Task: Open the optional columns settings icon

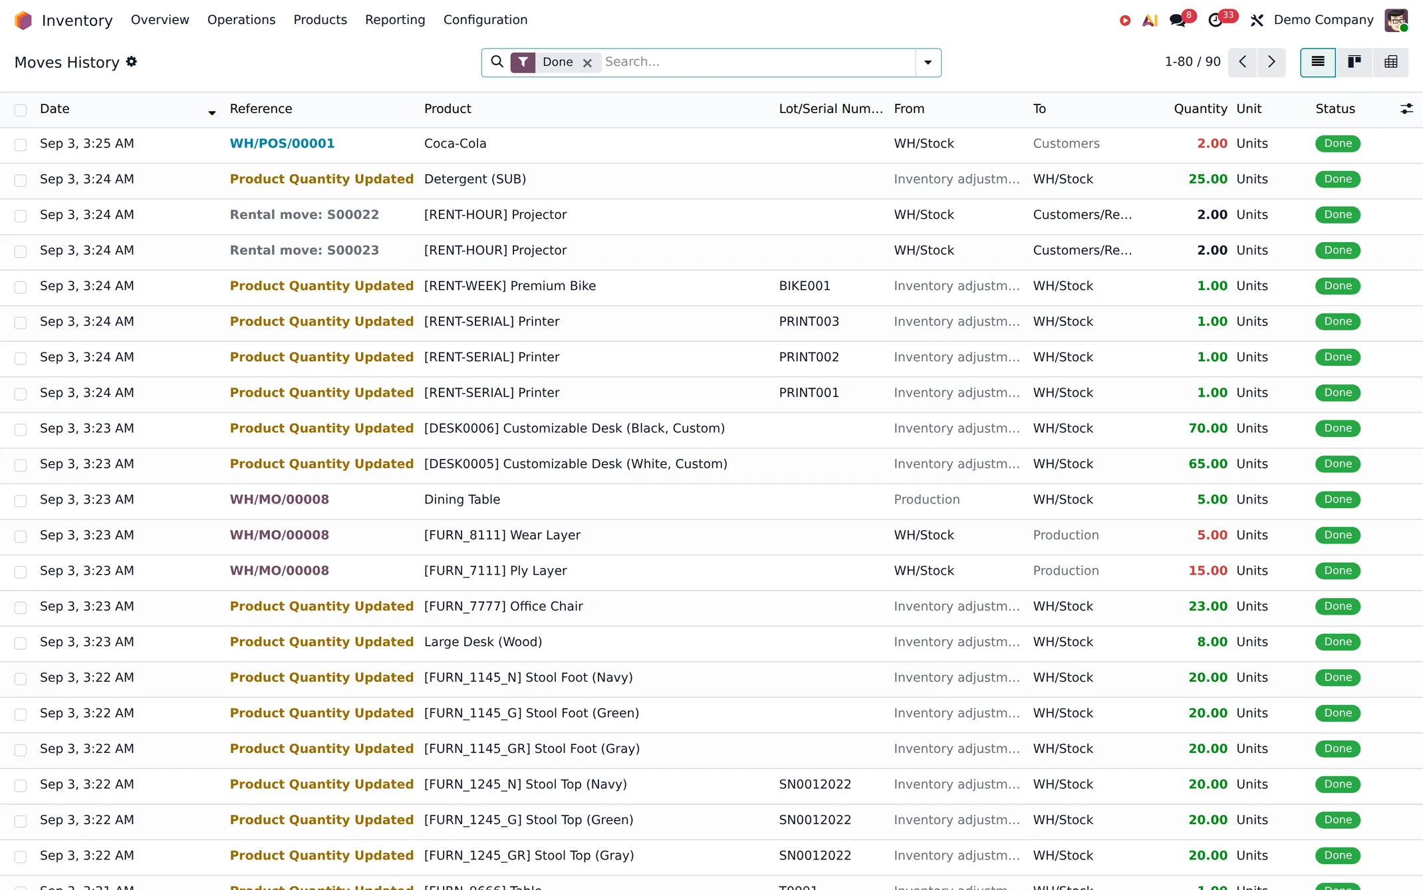Action: tap(1406, 108)
